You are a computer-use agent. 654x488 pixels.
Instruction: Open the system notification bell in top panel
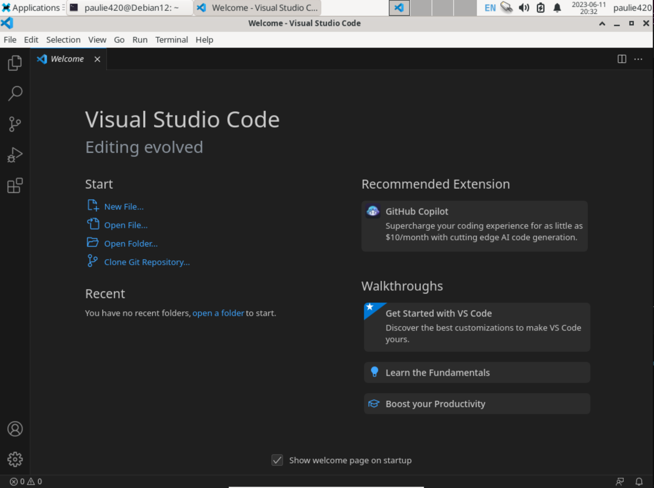[557, 8]
